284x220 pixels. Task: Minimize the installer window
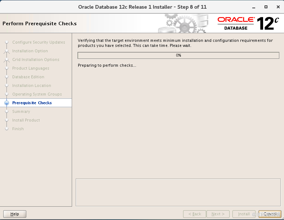pos(254,7)
